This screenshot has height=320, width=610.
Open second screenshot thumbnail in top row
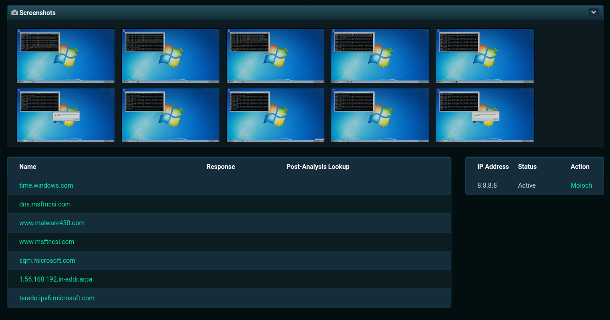170,56
